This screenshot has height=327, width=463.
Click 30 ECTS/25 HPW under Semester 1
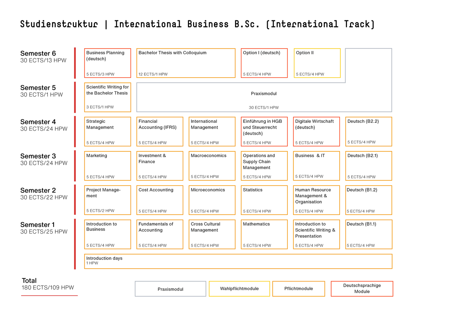[44, 232]
